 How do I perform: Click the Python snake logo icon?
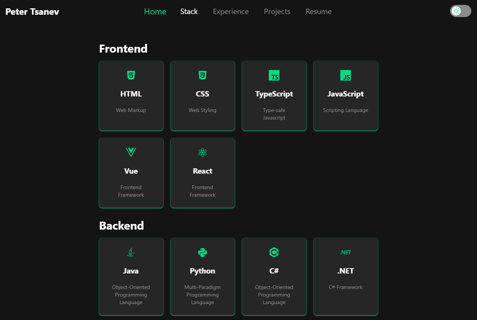click(x=203, y=252)
